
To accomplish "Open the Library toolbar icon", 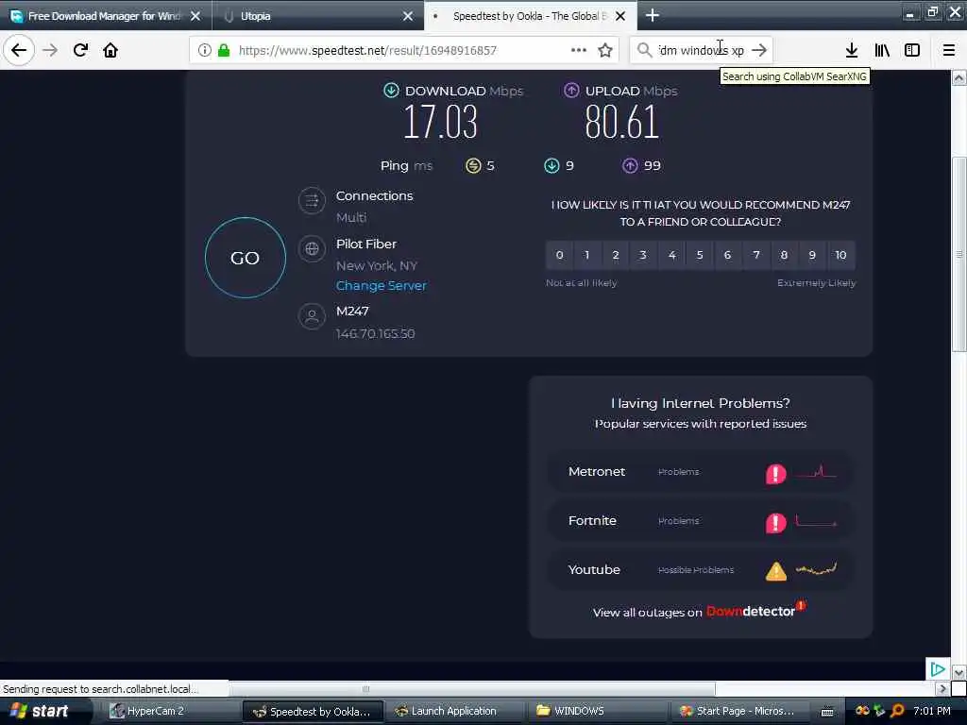I will point(882,50).
